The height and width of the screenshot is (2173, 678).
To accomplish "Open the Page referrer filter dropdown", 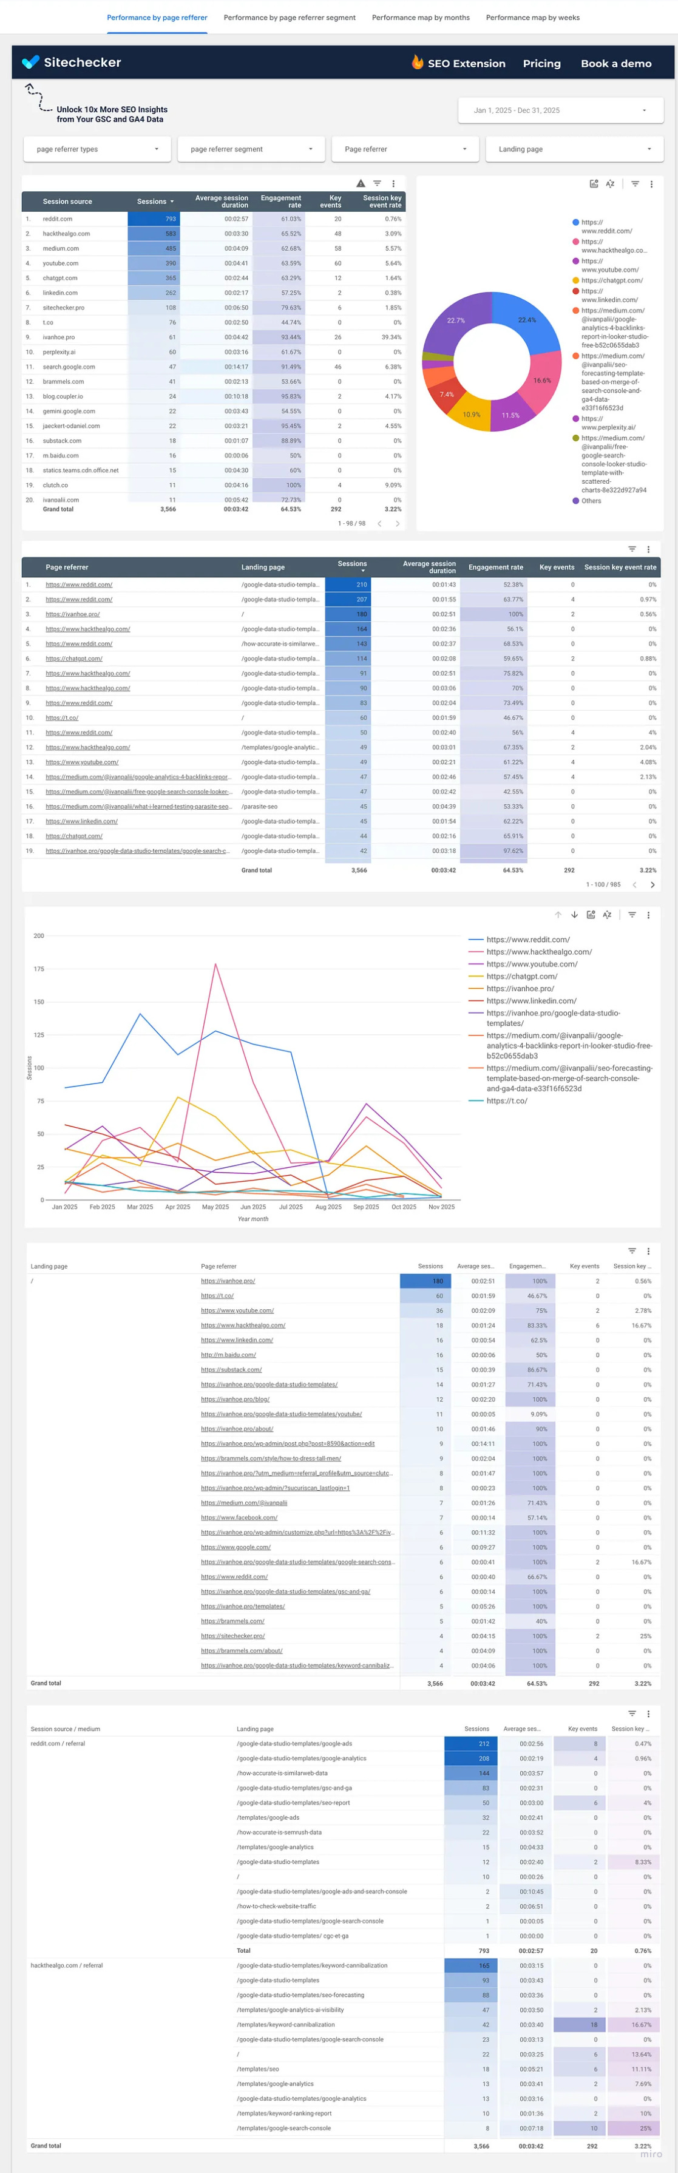I will 405,149.
